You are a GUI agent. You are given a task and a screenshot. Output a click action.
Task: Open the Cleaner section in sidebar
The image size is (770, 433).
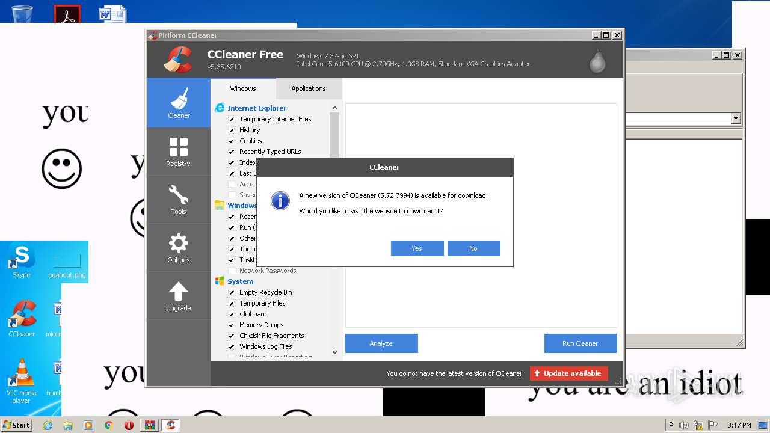[x=179, y=102]
